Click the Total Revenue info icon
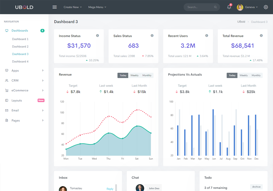 click(261, 36)
